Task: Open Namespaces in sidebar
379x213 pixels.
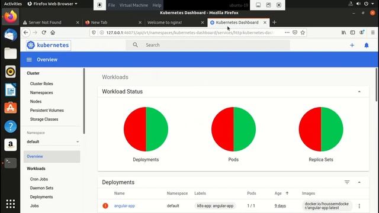Action: [41, 92]
